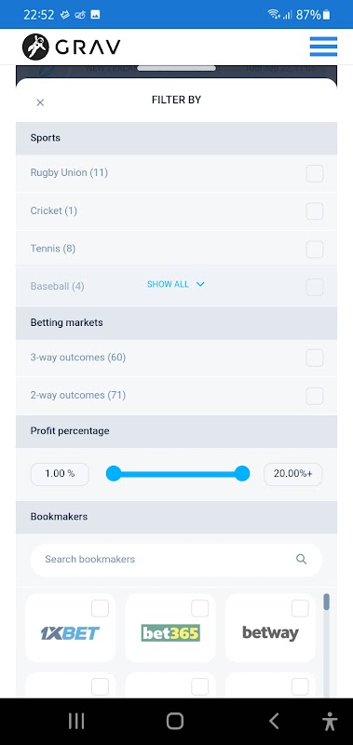Image resolution: width=353 pixels, height=745 pixels.
Task: Tap the accessibility figure icon
Action: pyautogui.click(x=329, y=721)
